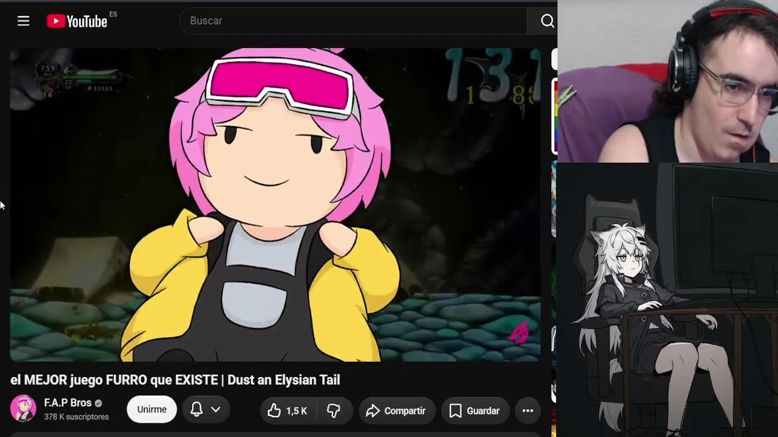Visit the F.A.P Bros channel name link

(x=67, y=403)
